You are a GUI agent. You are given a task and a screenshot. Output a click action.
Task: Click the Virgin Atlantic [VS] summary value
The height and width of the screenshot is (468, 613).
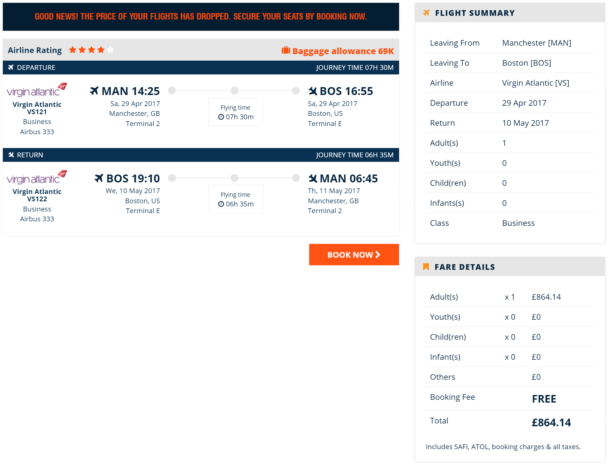(x=535, y=83)
